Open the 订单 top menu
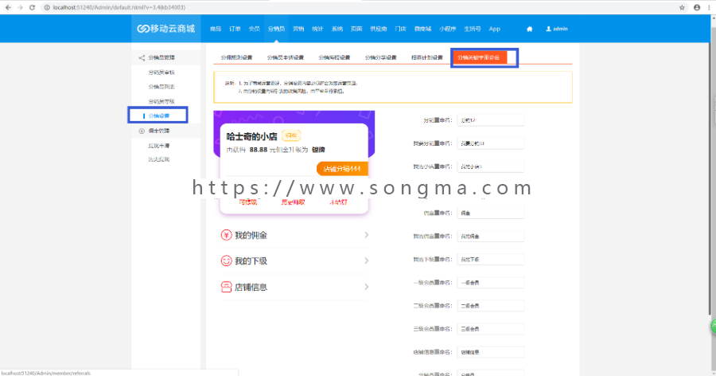This screenshot has width=716, height=376. tap(235, 29)
